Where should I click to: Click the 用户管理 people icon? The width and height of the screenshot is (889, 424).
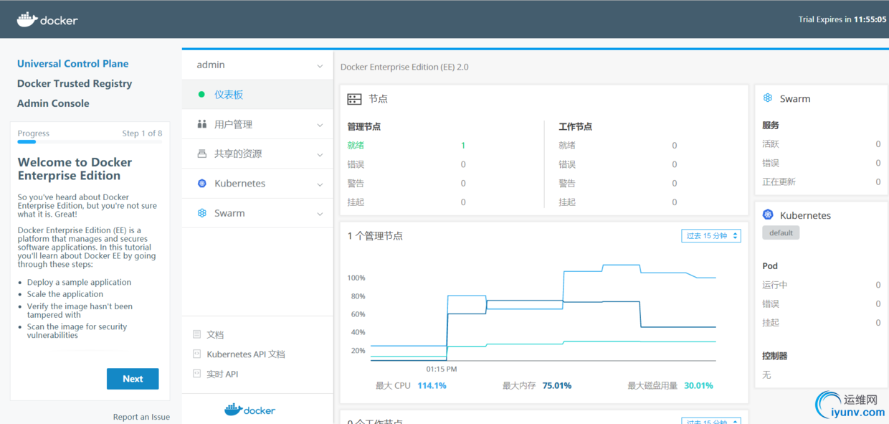pyautogui.click(x=201, y=124)
